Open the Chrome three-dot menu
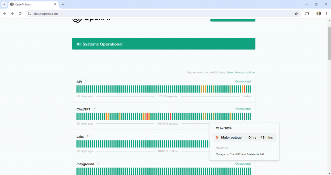This screenshot has width=331, height=175. point(326,14)
